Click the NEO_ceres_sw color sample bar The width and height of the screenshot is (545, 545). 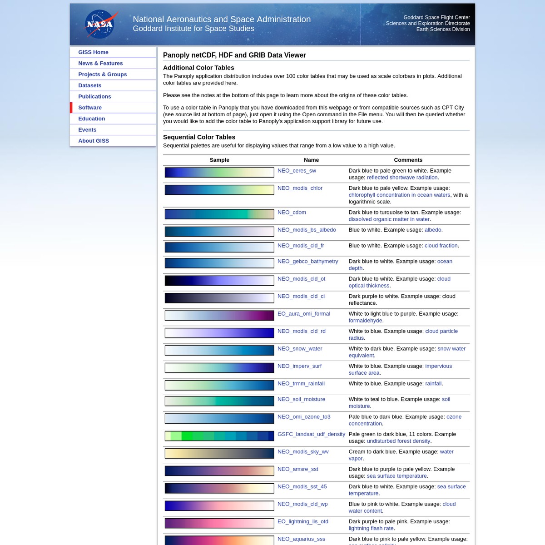point(219,173)
